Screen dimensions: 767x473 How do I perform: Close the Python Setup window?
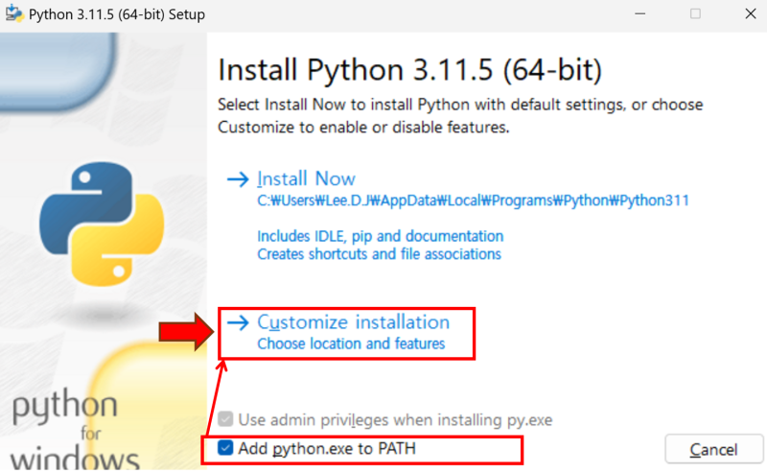751,13
